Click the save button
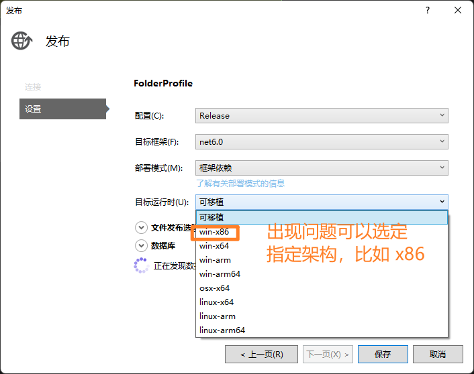 (383, 354)
